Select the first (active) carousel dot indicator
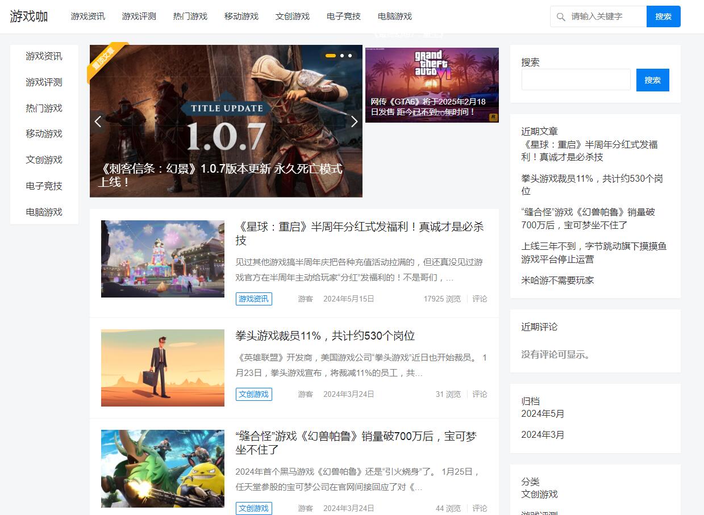The height and width of the screenshot is (515, 704). pyautogui.click(x=330, y=56)
